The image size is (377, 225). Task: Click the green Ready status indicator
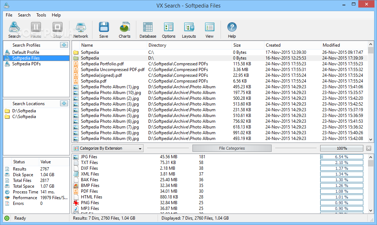tap(7, 218)
